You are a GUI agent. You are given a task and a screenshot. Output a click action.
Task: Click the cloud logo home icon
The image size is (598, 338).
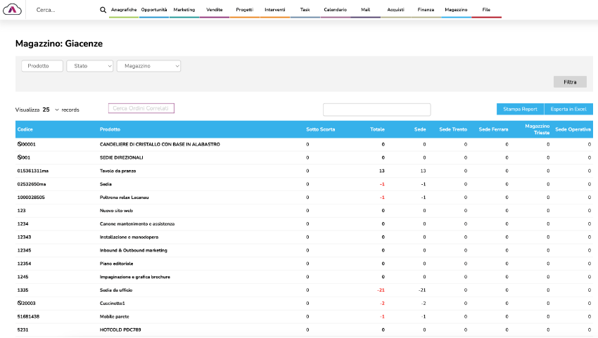tap(13, 10)
